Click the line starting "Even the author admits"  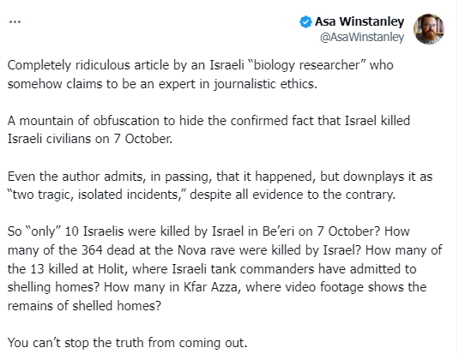220,177
